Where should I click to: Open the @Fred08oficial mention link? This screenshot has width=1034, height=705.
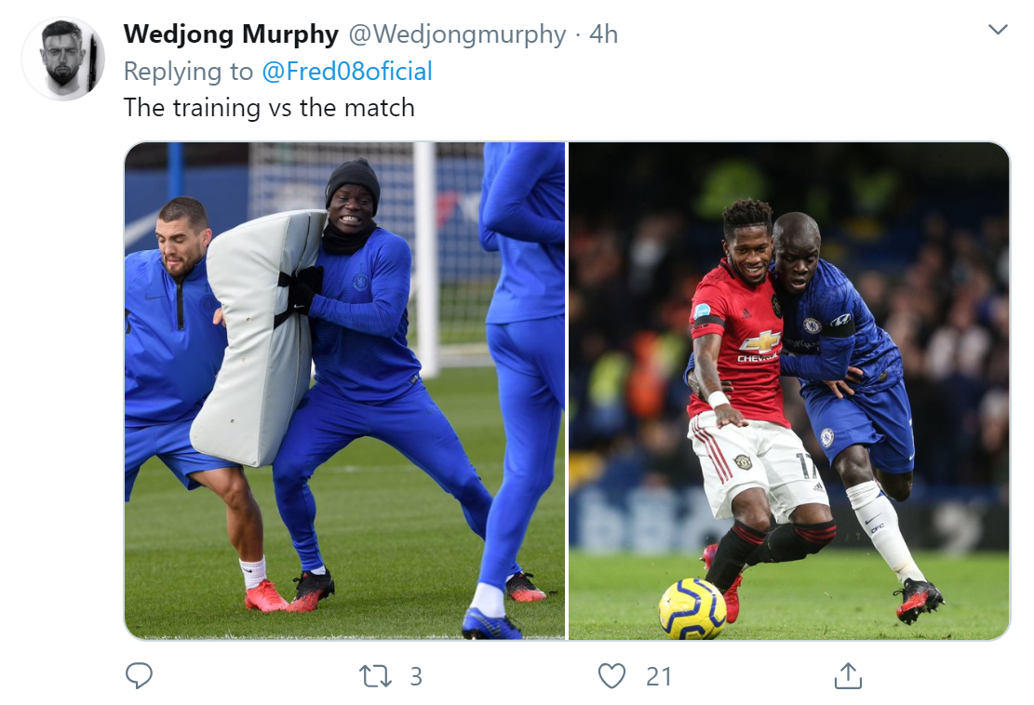[x=347, y=72]
